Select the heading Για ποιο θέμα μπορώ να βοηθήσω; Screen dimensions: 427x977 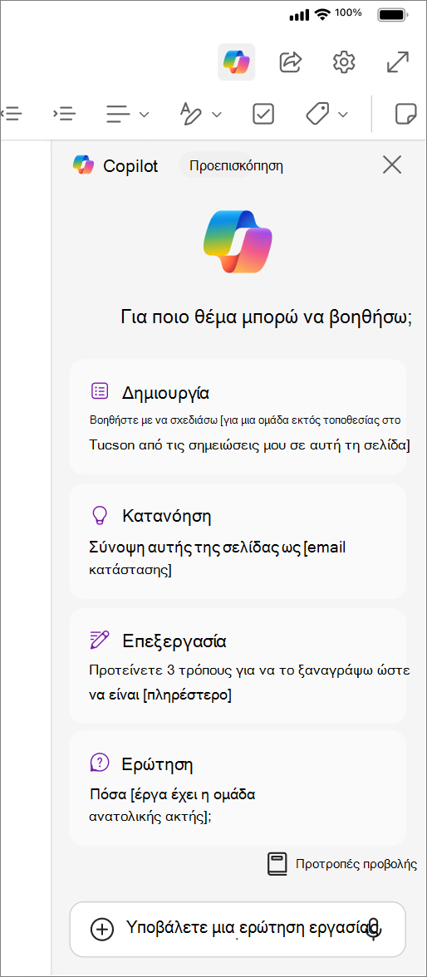(x=267, y=317)
